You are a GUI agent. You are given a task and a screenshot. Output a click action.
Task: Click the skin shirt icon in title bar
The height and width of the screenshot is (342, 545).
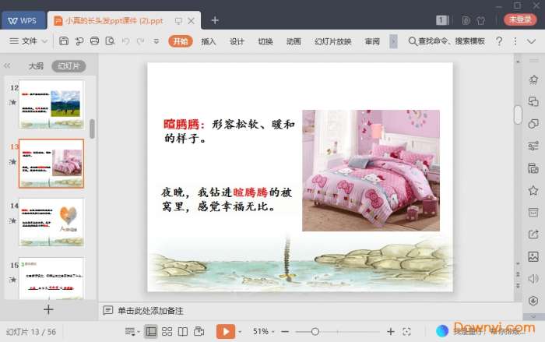coord(481,20)
